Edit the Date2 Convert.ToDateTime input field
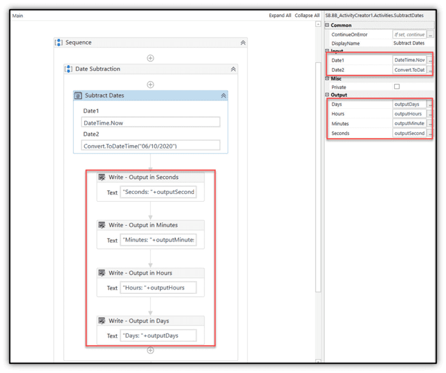 click(x=410, y=70)
